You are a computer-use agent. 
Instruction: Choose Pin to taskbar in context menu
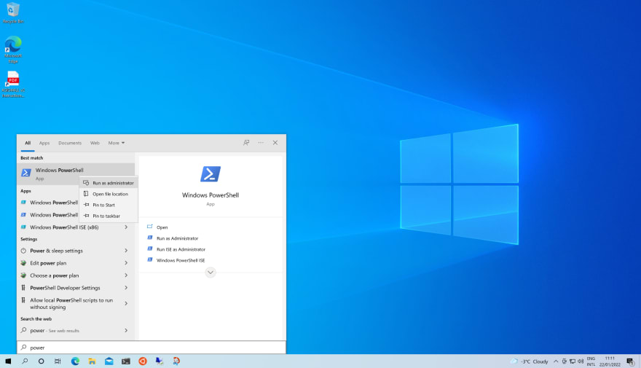point(109,216)
